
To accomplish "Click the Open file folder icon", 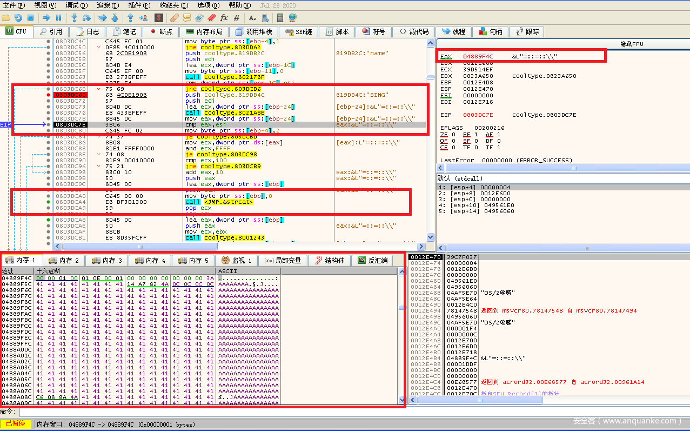I will point(6,18).
